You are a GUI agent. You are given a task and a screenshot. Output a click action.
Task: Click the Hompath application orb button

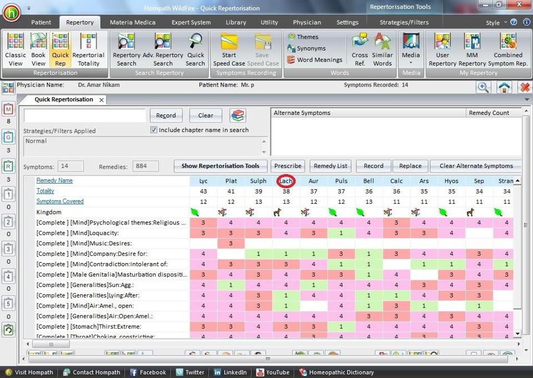click(x=12, y=12)
